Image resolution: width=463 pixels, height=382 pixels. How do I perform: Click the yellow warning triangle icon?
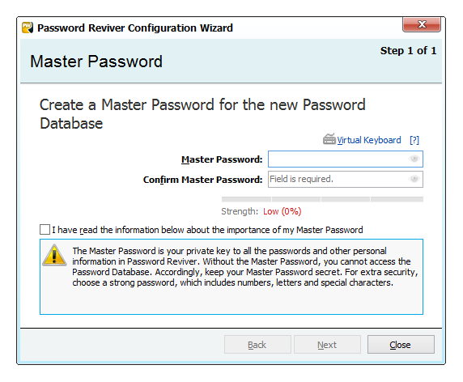tap(54, 255)
